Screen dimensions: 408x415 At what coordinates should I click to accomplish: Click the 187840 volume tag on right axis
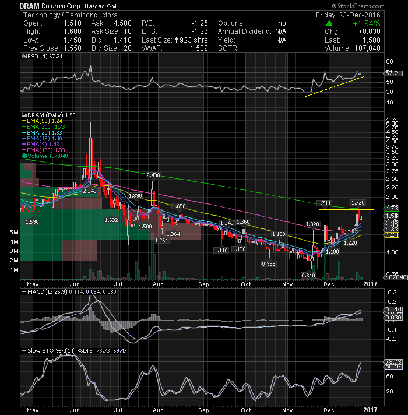point(396,277)
